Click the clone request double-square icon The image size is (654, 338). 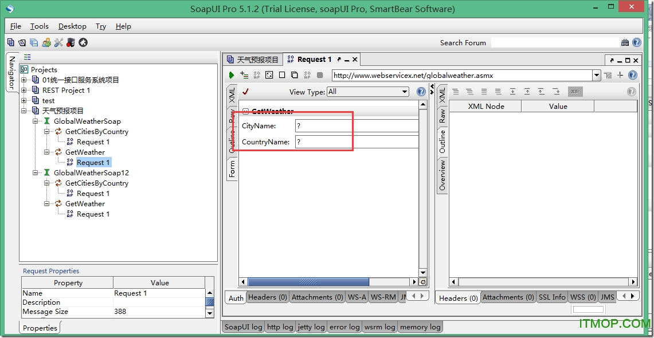point(295,75)
